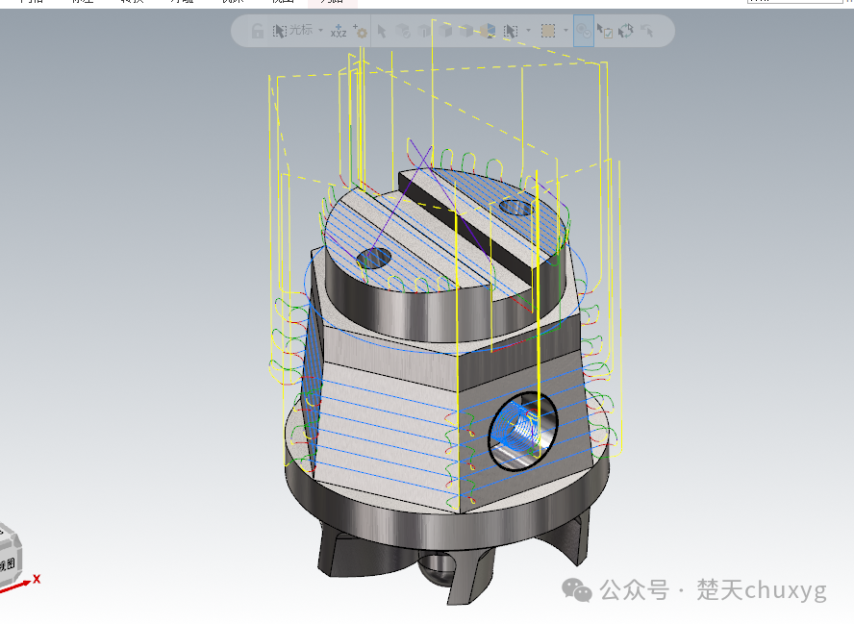Click the cube with checkmark icon
Viewport: 854px width, 624px height.
[x=403, y=31]
